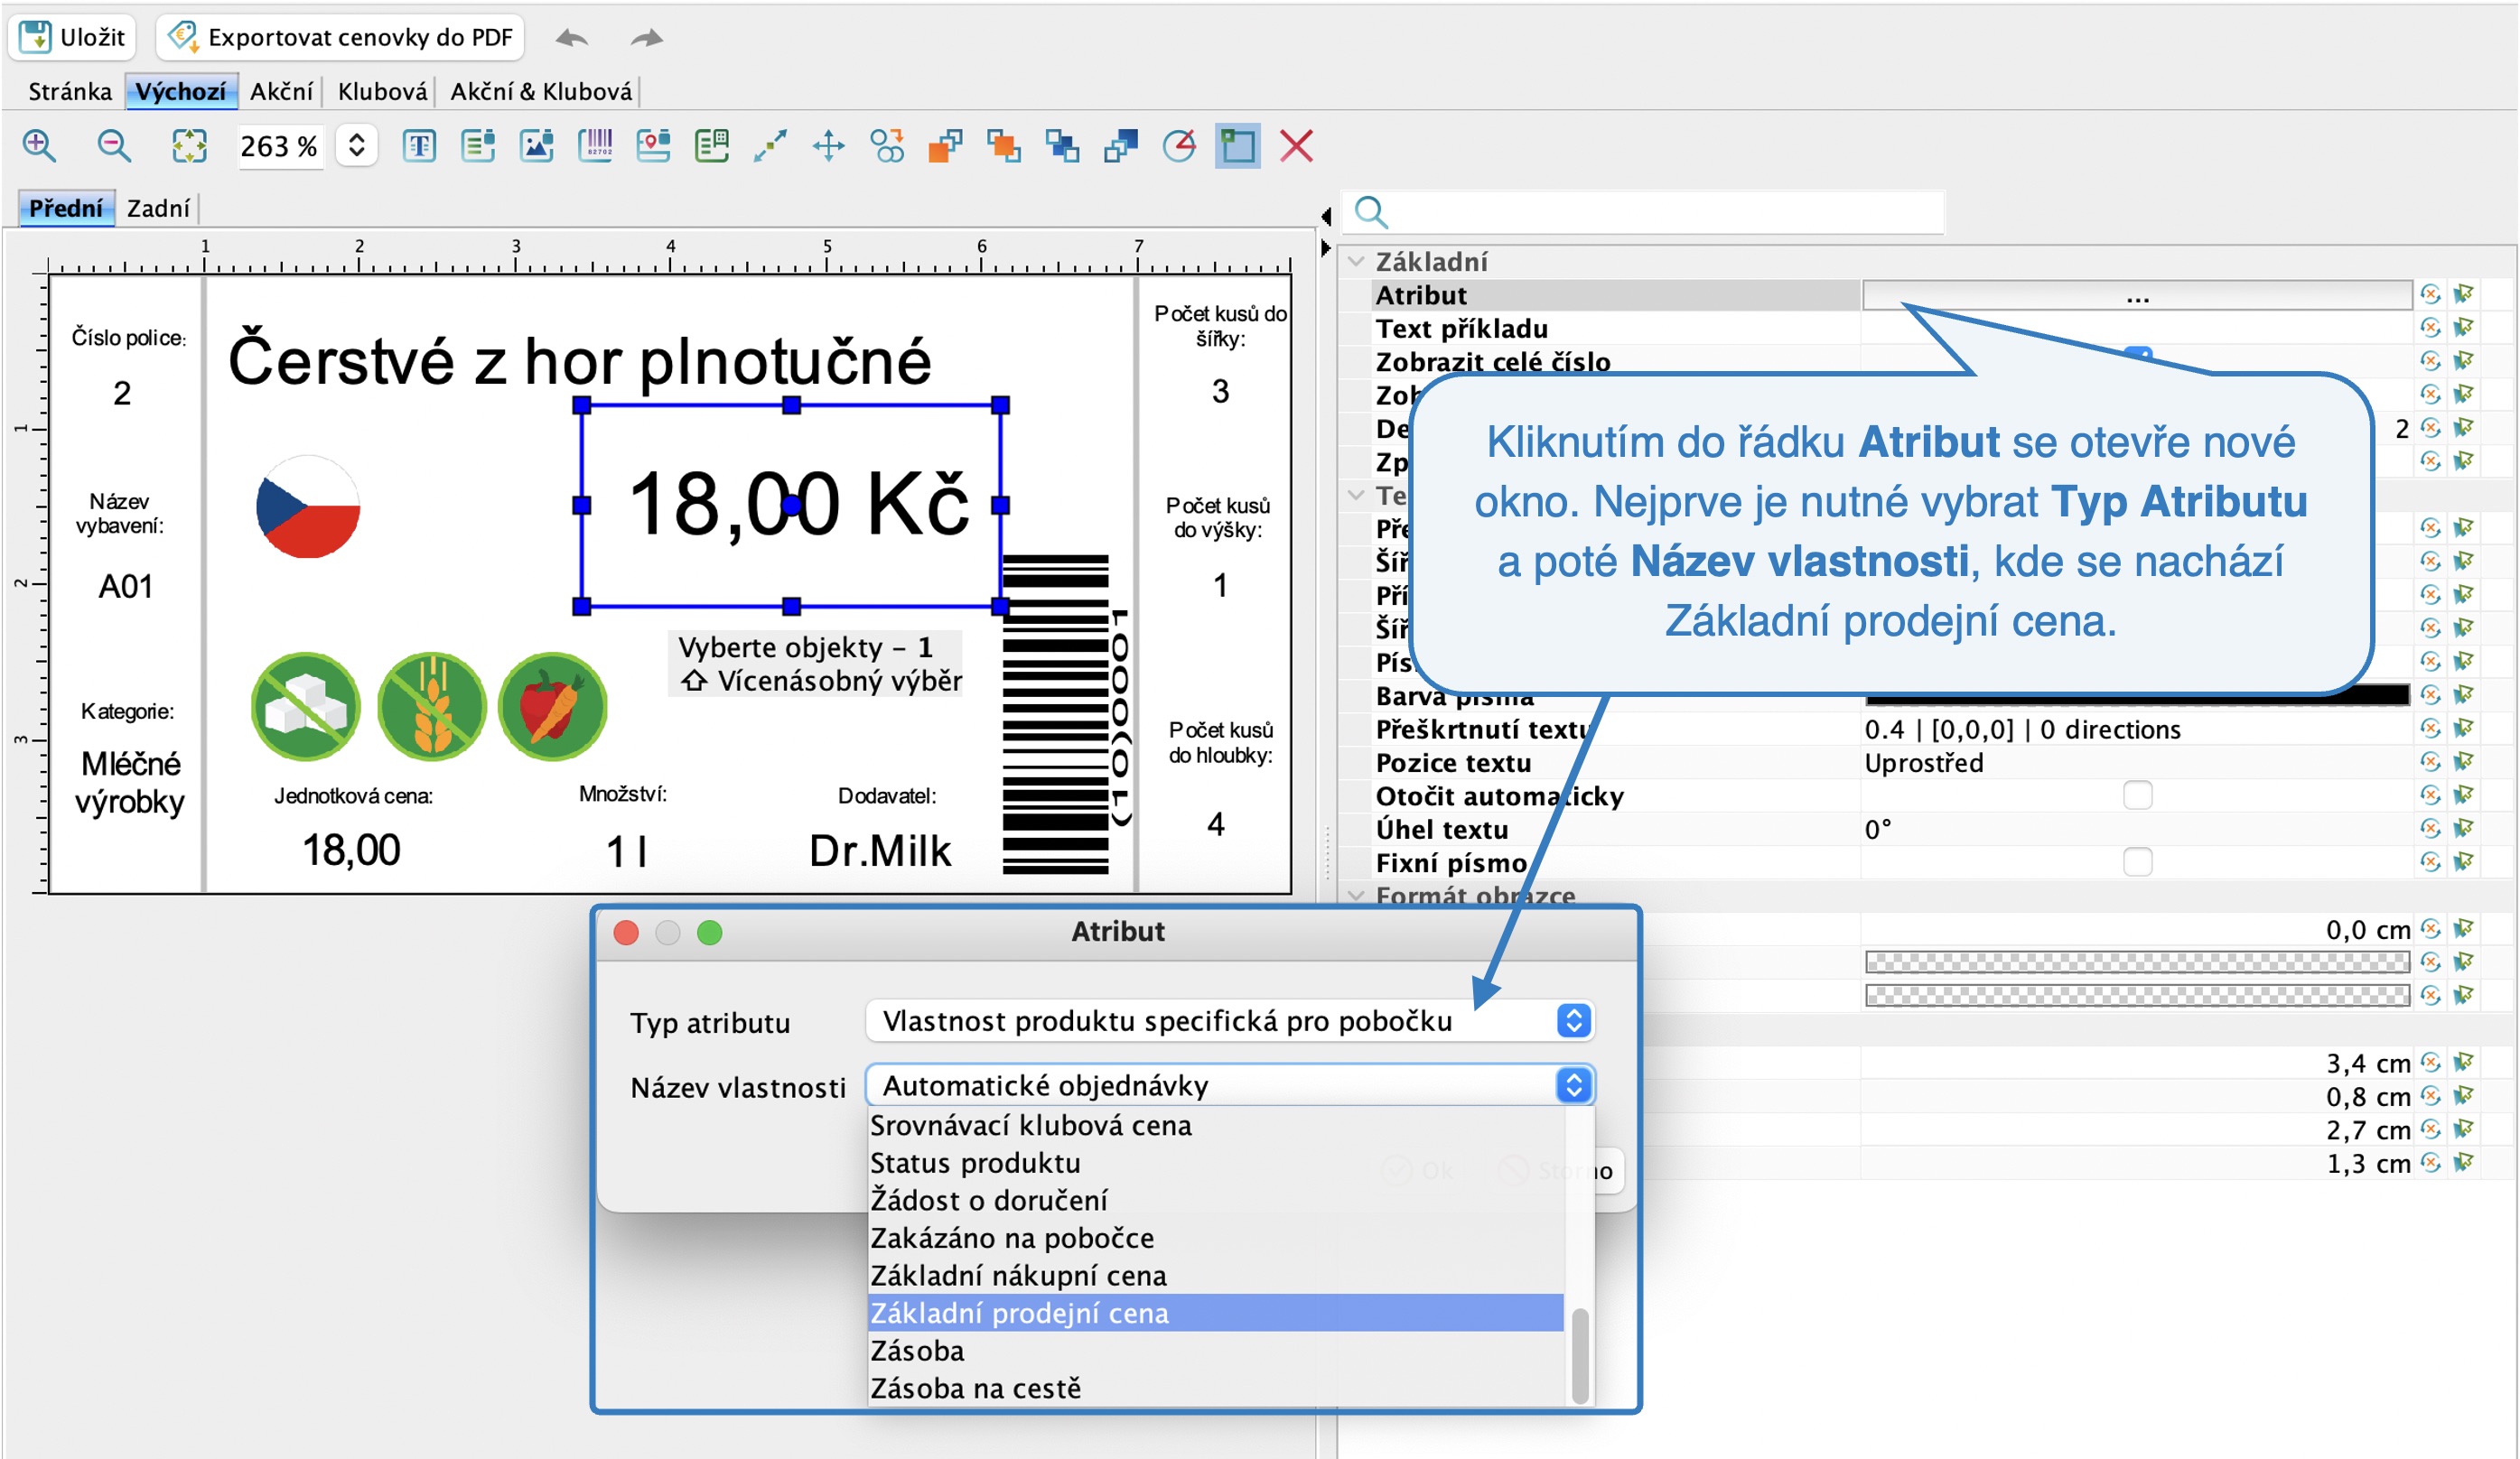Click the group circles tool icon

pyautogui.click(x=887, y=146)
